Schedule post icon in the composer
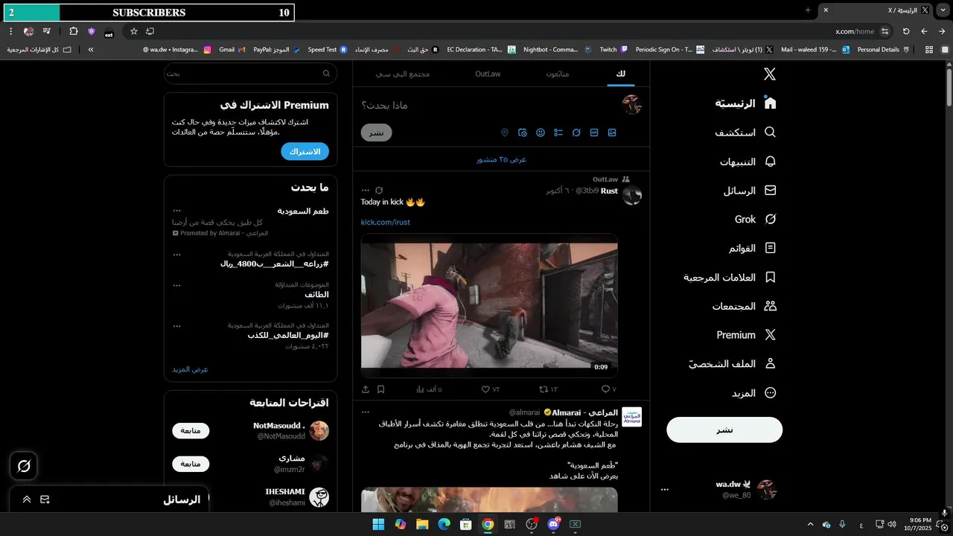Screen dimensions: 953x536 (523, 133)
